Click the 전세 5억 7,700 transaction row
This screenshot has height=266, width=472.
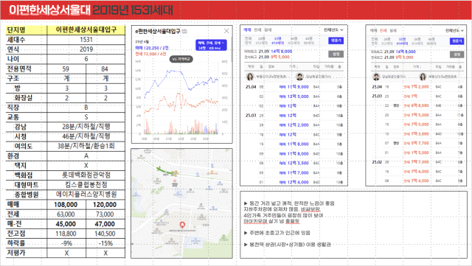[417, 143]
